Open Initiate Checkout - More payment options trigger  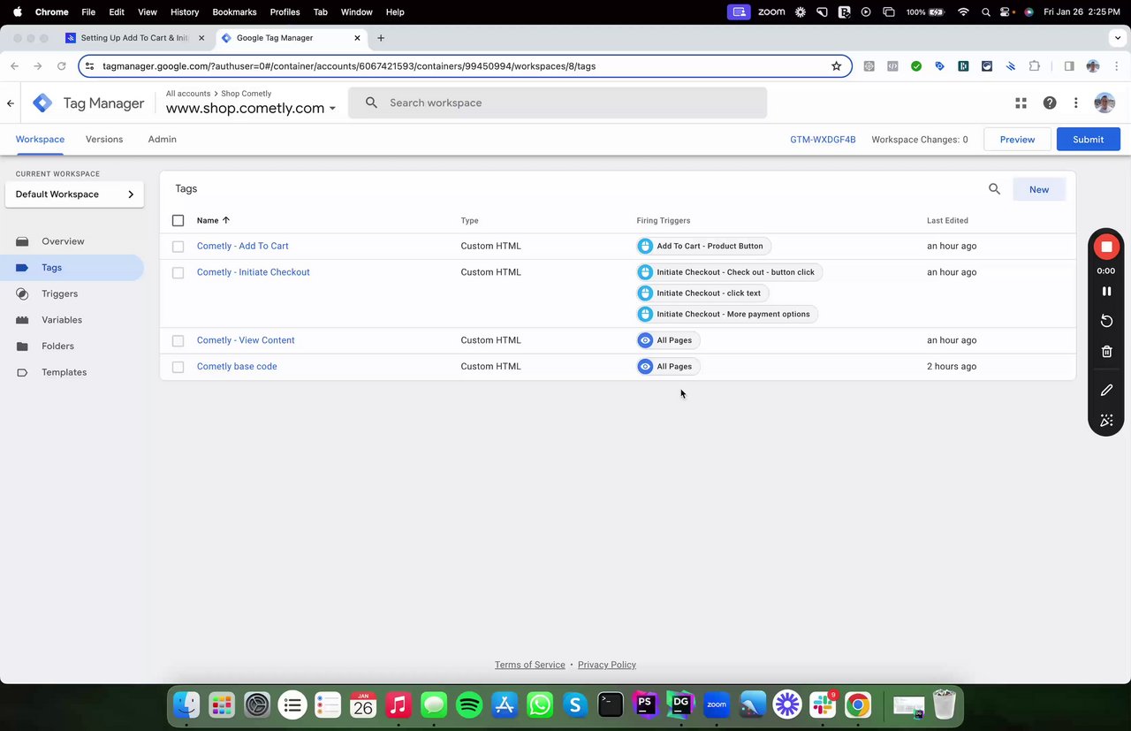click(727, 315)
